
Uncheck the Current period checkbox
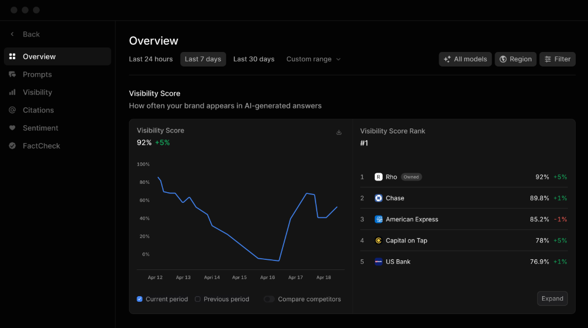click(x=139, y=299)
